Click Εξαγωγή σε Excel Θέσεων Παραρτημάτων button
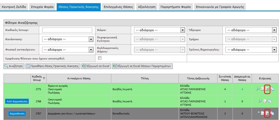The image size is (280, 120). [142, 66]
